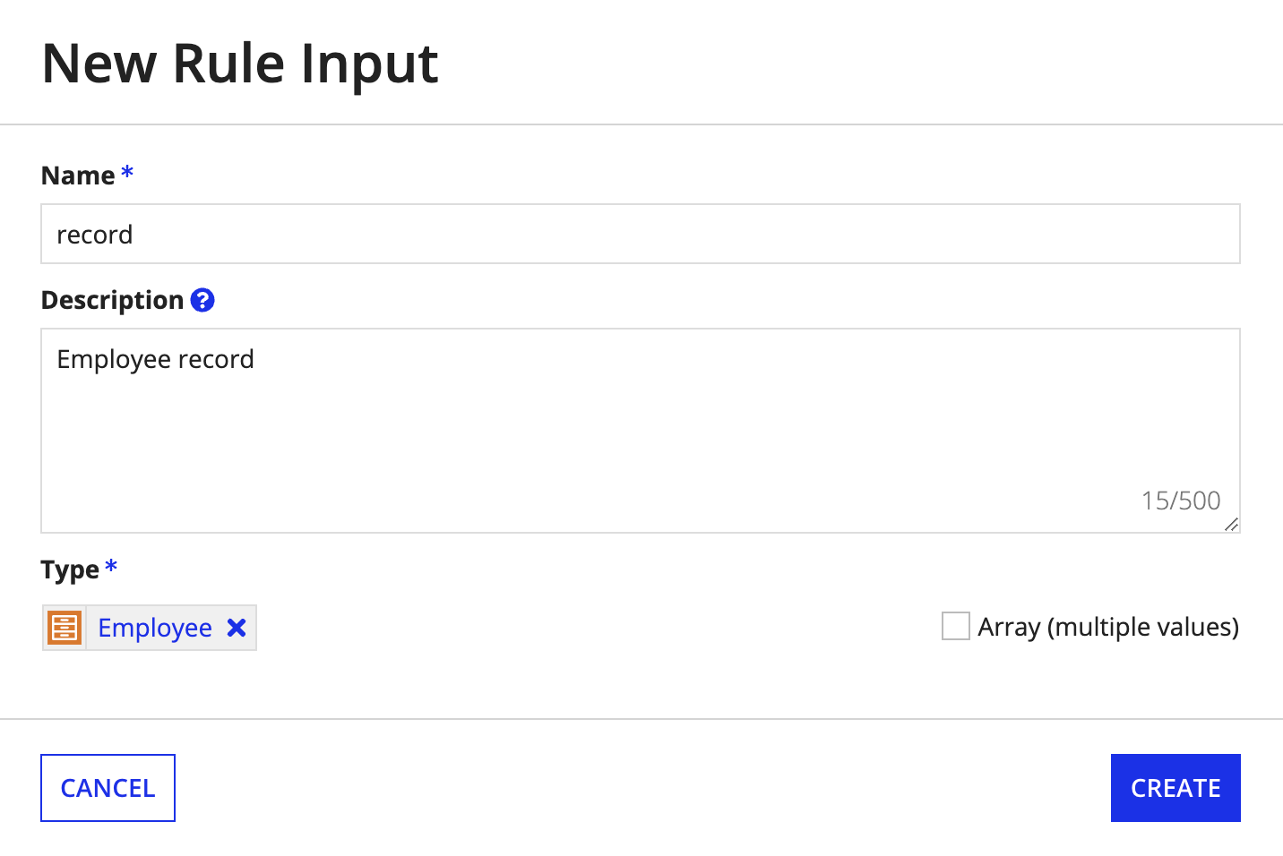
Task: Click the Description help question mark icon
Action: (202, 300)
